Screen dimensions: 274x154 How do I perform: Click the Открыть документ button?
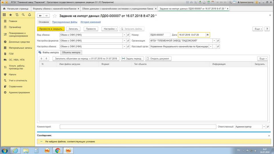[x=158, y=59]
